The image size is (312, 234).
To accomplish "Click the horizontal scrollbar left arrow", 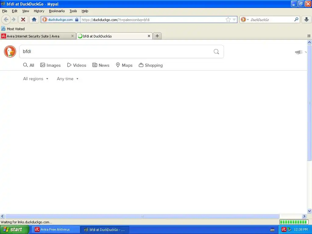I will point(2,216).
